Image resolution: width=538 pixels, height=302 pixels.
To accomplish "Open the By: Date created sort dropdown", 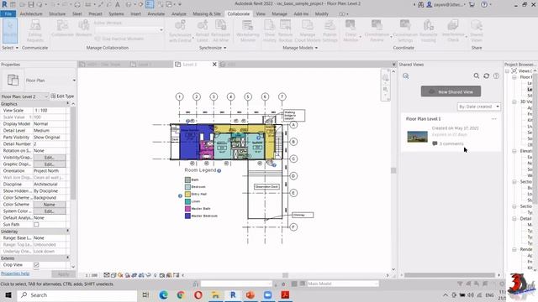I will [x=478, y=107].
